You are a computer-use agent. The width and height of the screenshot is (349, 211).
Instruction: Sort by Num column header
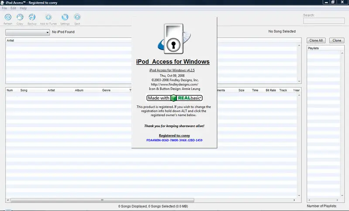[10, 90]
